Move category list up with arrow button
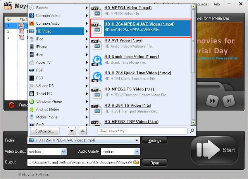 [x=83, y=131]
